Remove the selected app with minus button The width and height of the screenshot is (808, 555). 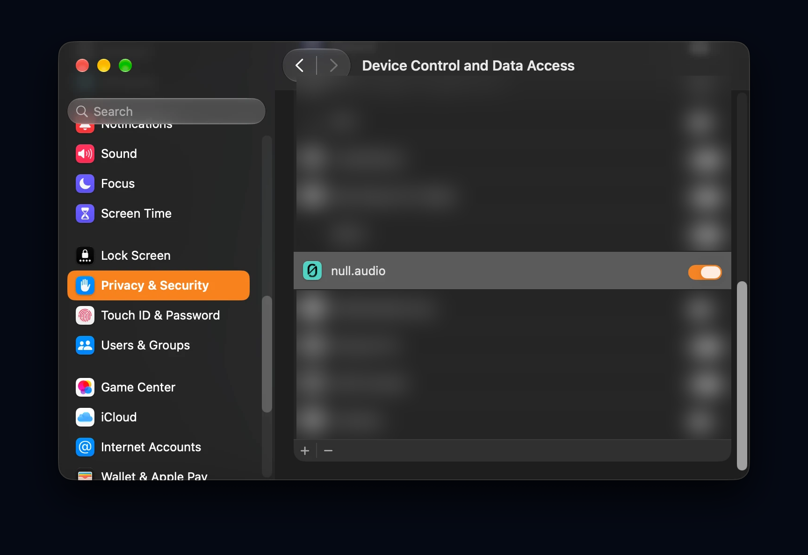point(328,451)
